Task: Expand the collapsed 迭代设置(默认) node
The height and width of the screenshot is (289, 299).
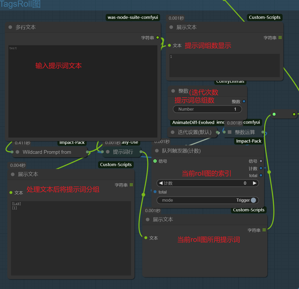Action: click(x=173, y=132)
